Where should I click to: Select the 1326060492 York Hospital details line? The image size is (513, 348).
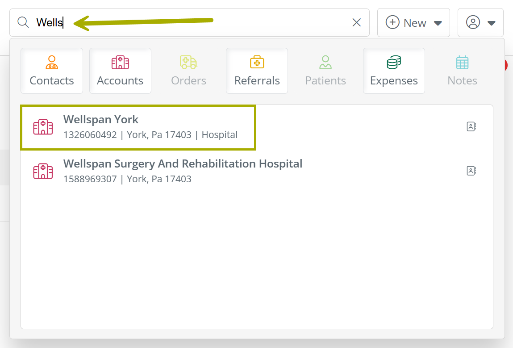pyautogui.click(x=150, y=135)
